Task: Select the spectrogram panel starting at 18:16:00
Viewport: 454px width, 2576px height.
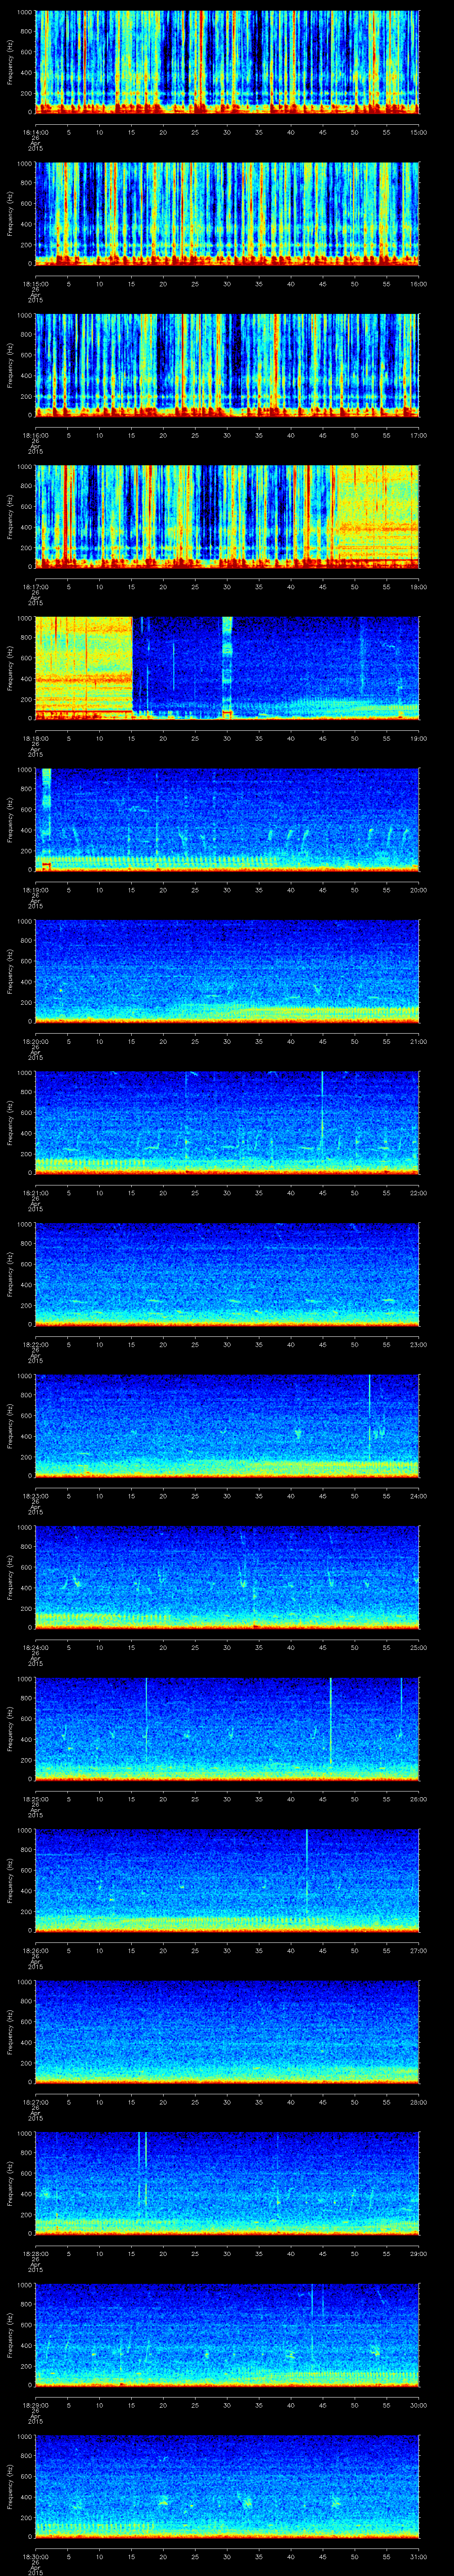Action: pos(227,365)
